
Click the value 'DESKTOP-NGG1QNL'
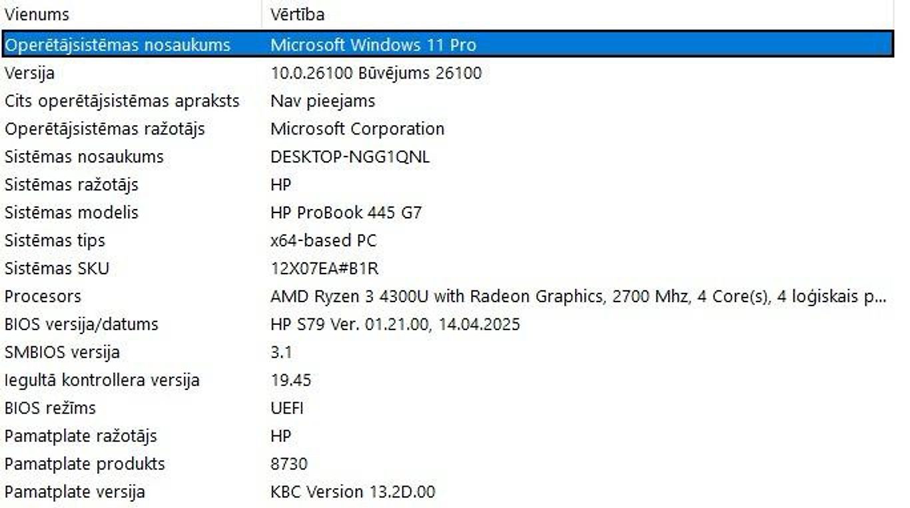[350, 157]
